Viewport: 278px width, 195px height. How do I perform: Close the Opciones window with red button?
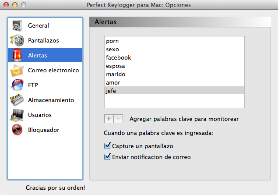[6, 5]
